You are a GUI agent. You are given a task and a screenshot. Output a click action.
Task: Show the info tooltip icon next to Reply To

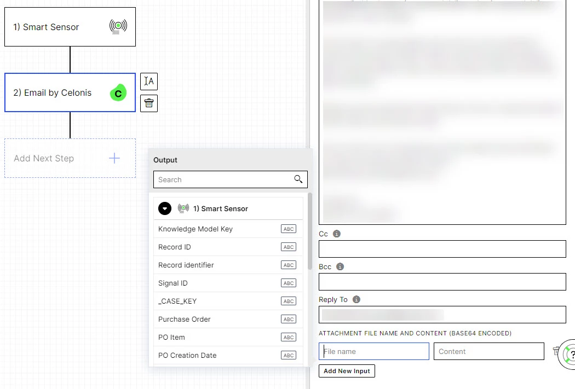[x=357, y=299]
